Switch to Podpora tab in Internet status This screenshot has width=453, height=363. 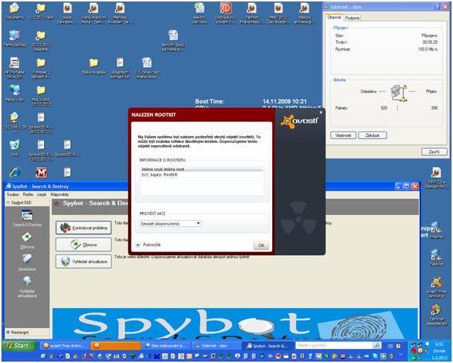(352, 18)
